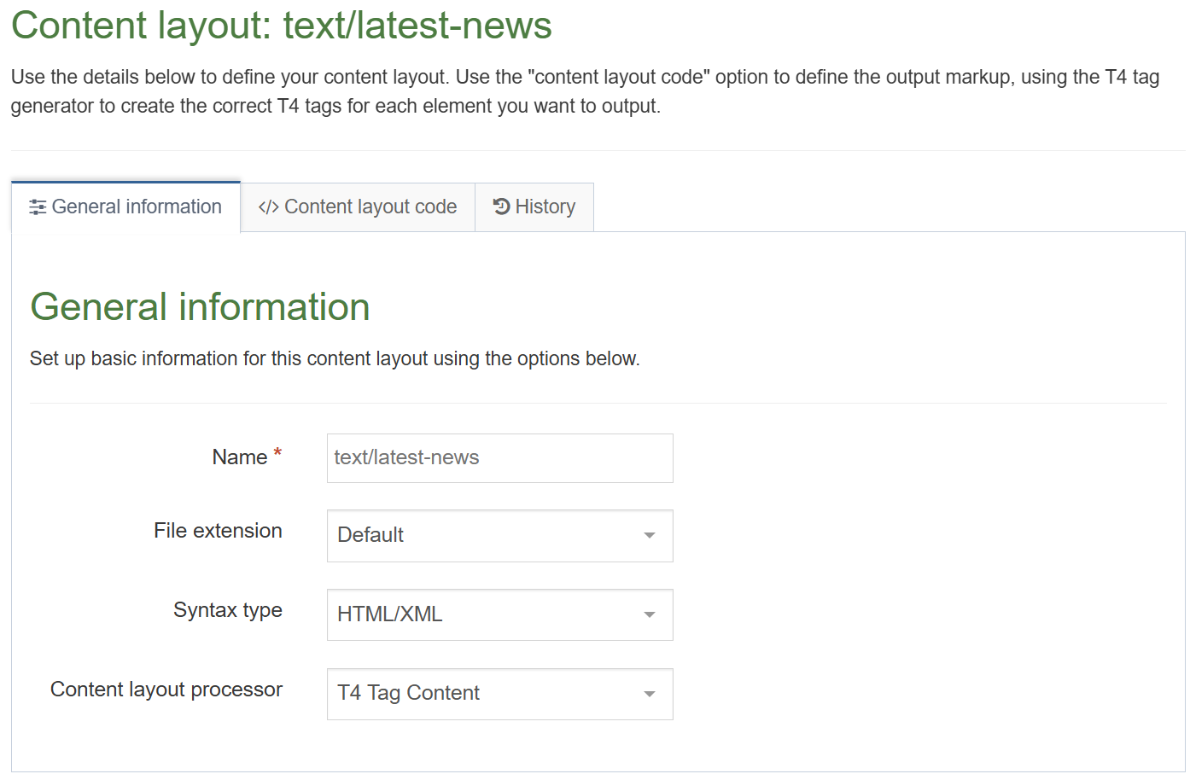This screenshot has width=1190, height=774.
Task: Click the Name input field containing text/latest-news
Action: (x=499, y=458)
